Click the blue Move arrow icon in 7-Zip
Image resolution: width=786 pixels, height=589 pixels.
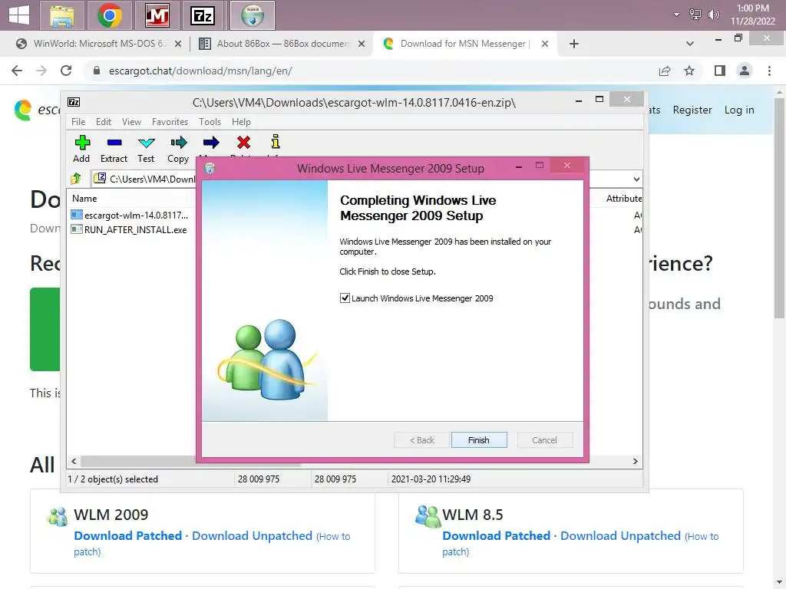[x=211, y=143]
